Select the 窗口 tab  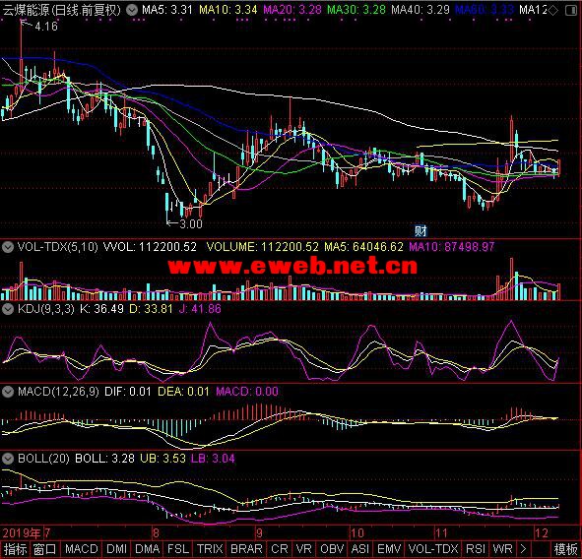[44, 549]
